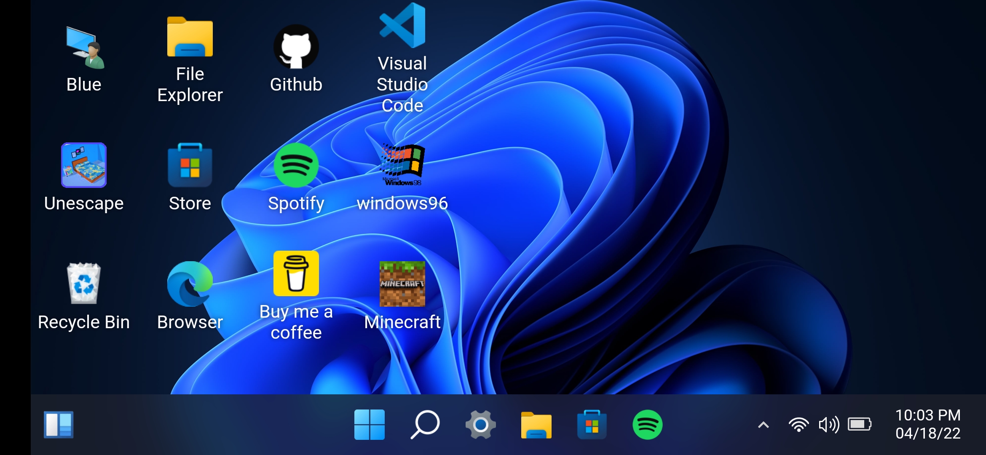Viewport: 986px width, 455px height.
Task: Open taskbar Search
Action: point(425,425)
